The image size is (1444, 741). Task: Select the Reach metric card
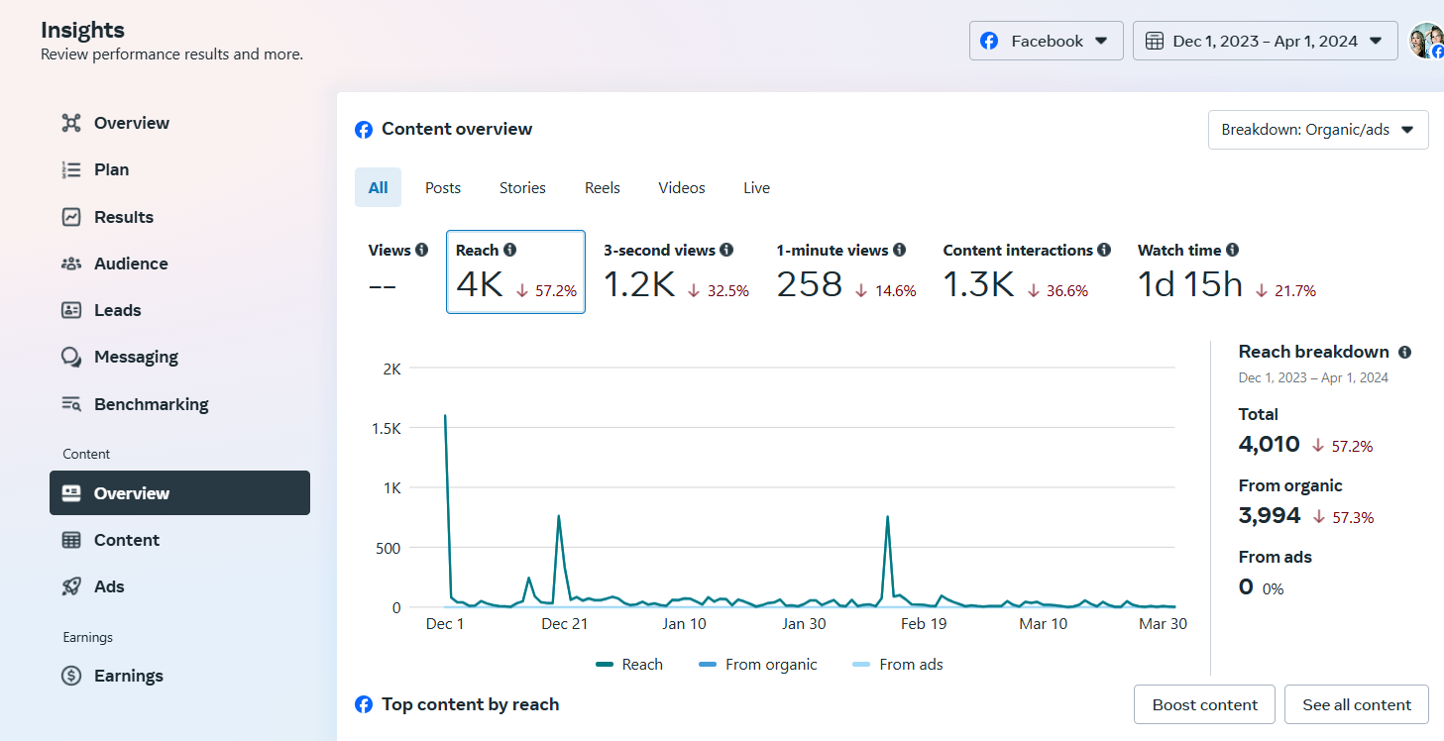515,272
